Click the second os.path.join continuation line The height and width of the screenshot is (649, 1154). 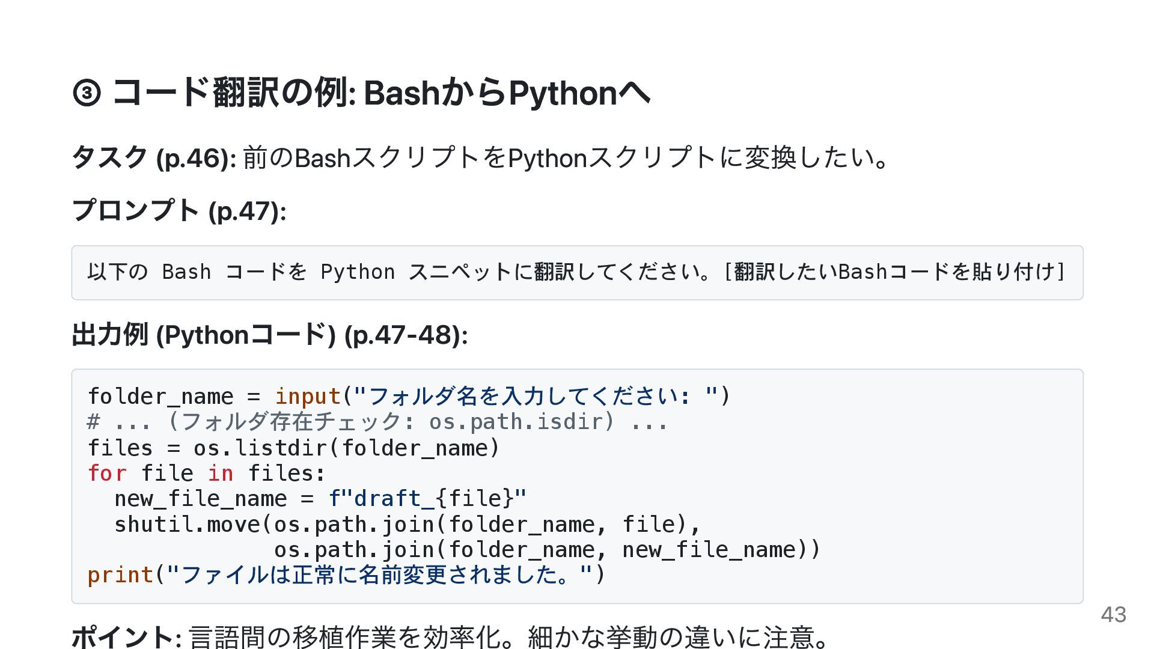(x=547, y=550)
